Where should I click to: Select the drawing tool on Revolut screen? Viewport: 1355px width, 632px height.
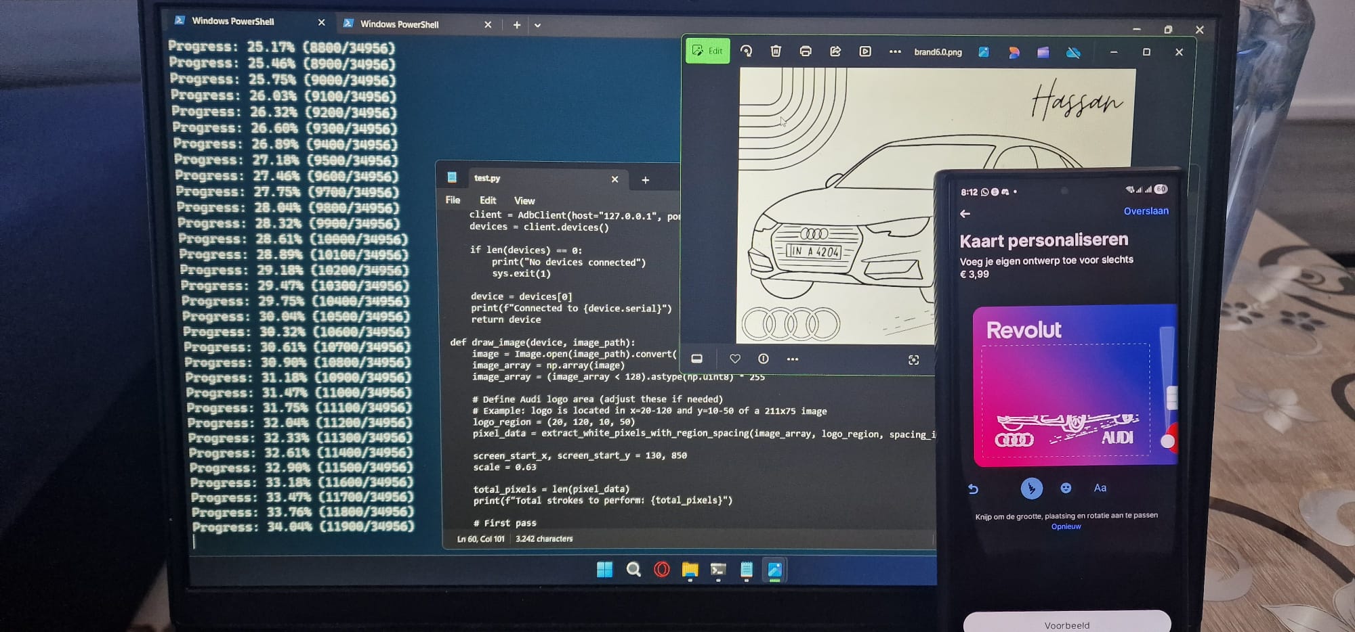pyautogui.click(x=1031, y=488)
